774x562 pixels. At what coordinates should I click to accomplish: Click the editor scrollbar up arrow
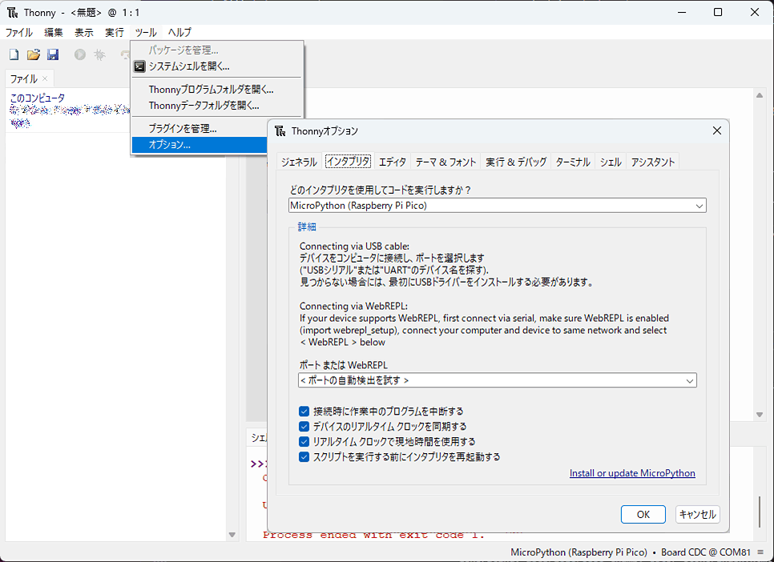(760, 95)
